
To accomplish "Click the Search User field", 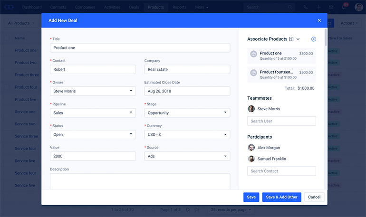I will [281, 121].
